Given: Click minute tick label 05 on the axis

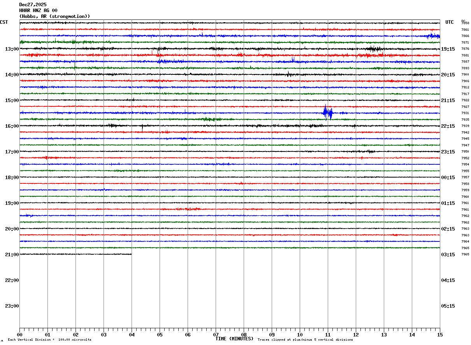Looking at the screenshot, I should [x=160, y=335].
